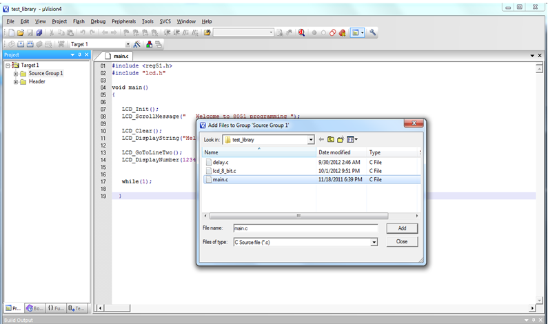548x324 pixels.
Task: Click the back arrow in Add Files dialog
Action: (321, 139)
